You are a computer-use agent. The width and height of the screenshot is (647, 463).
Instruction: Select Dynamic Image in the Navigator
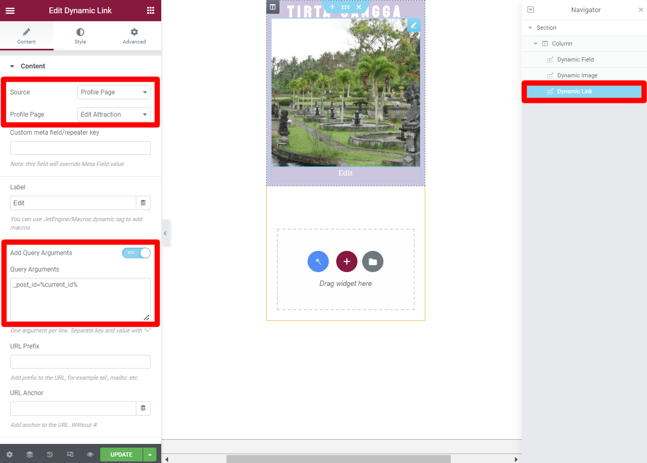point(577,75)
